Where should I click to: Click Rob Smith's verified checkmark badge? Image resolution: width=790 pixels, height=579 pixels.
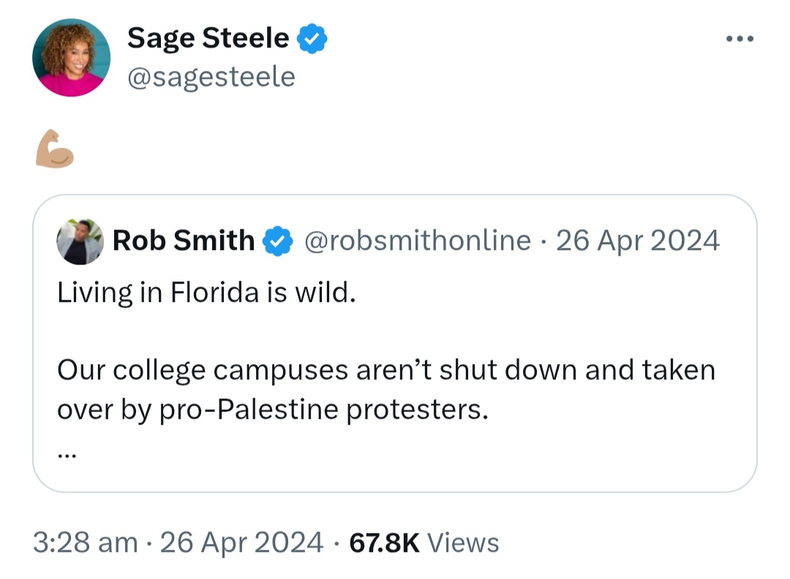pos(278,241)
